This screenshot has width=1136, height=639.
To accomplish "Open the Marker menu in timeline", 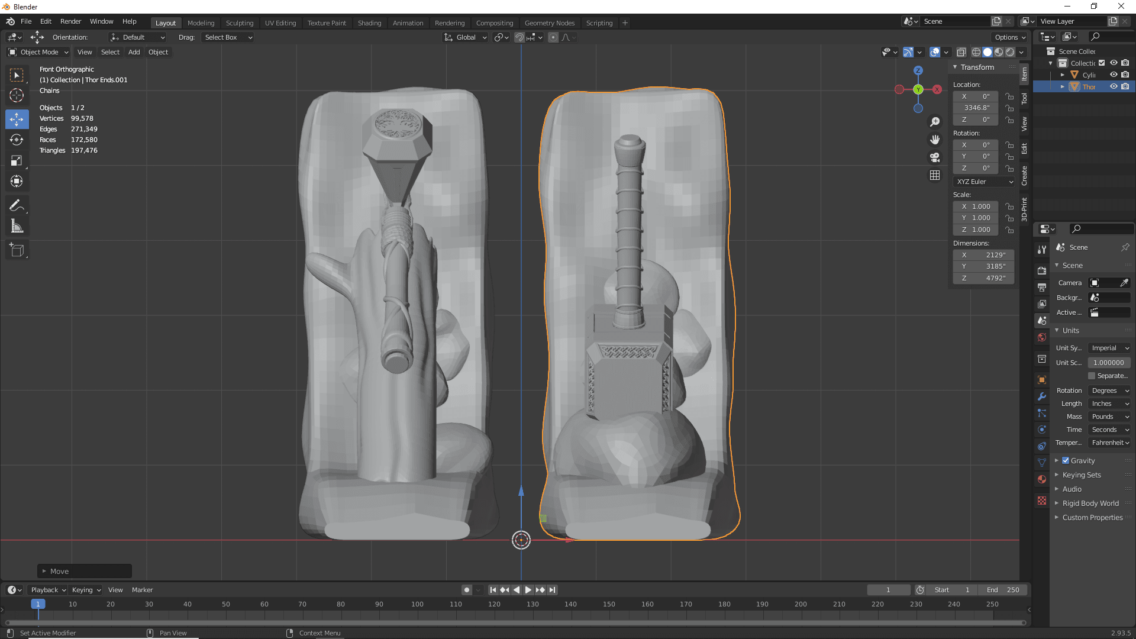I will tap(142, 590).
